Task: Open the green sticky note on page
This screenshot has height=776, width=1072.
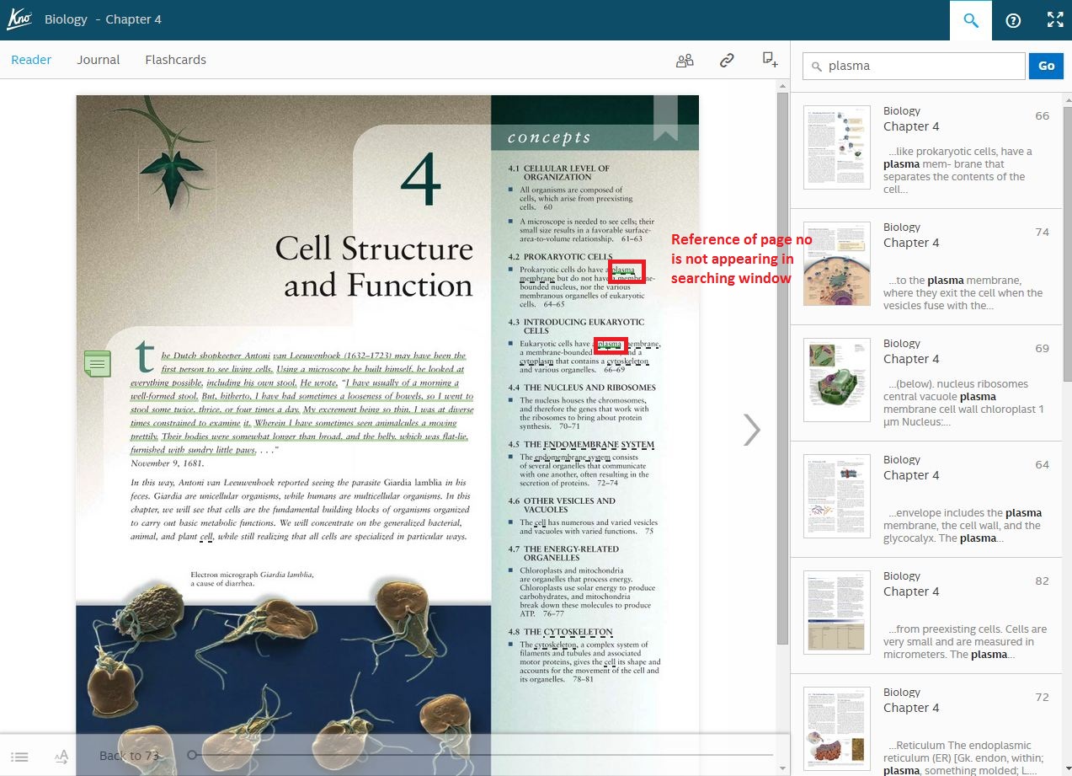Action: tap(97, 364)
